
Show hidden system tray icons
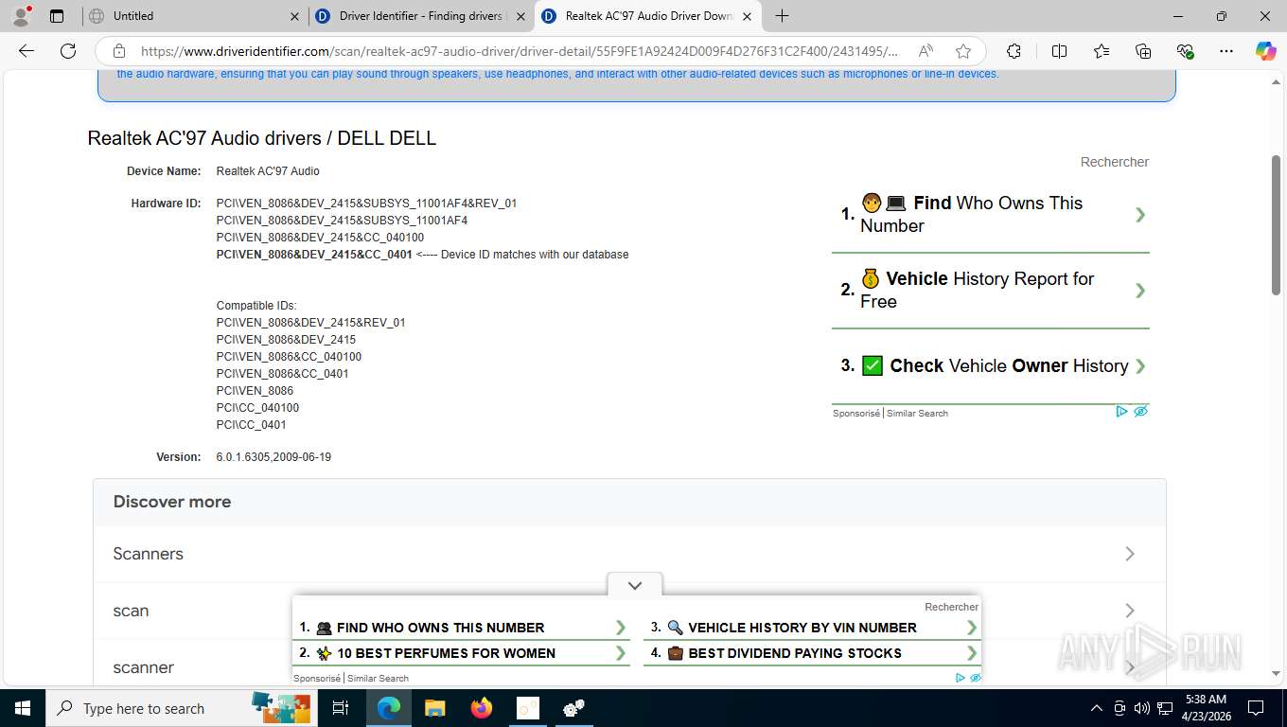[1097, 708]
